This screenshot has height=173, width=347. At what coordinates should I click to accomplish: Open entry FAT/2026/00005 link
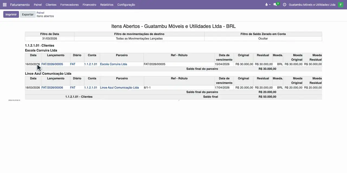[x=52, y=64]
